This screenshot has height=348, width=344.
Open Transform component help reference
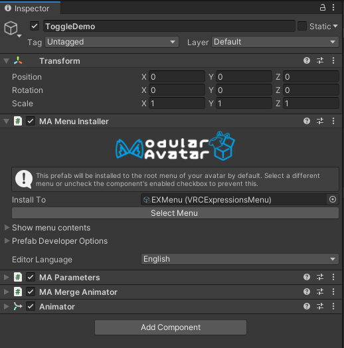[x=307, y=60]
